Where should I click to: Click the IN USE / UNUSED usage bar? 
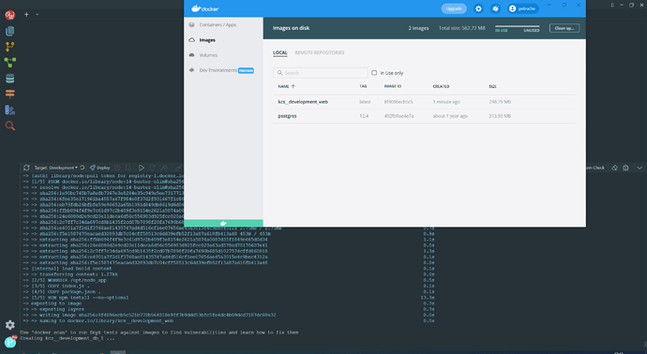coord(517,28)
